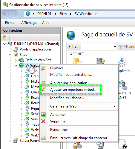Choose Modifier les liaisons... entry
Screen dimensions: 135x149
coord(67,98)
